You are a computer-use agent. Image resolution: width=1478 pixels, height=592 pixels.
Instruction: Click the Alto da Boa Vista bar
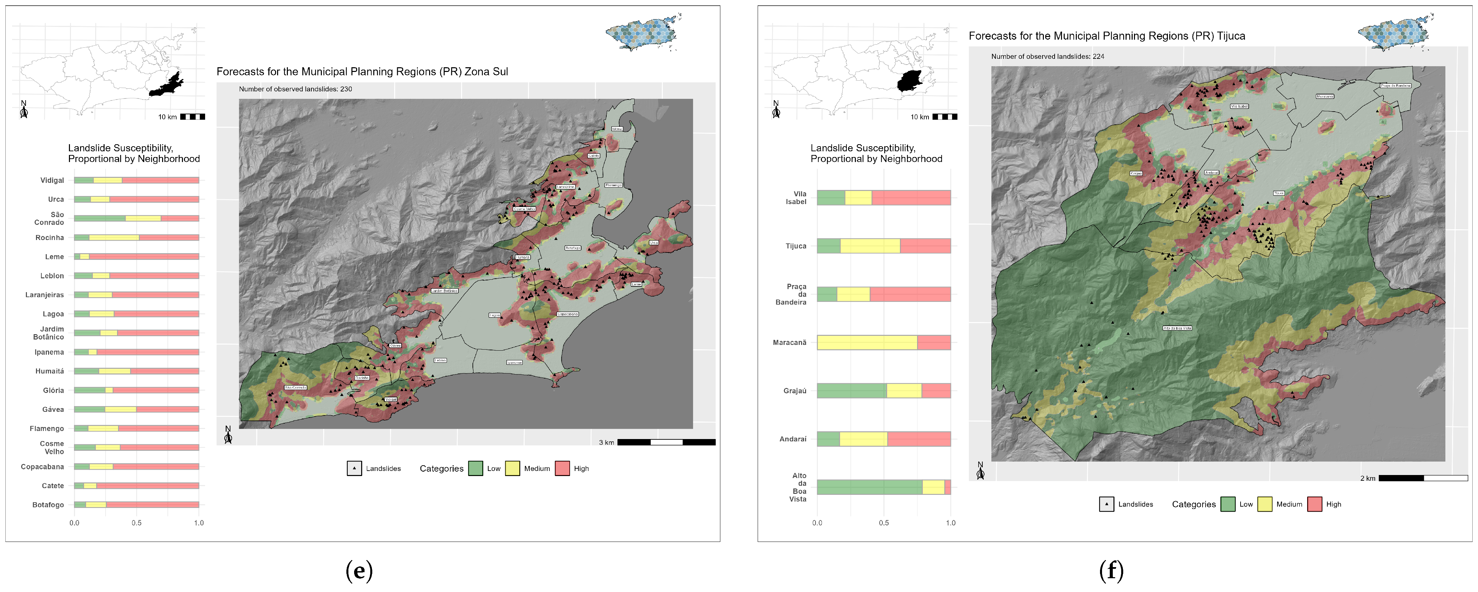883,487
